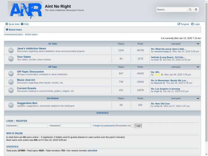The height and width of the screenshot is (156, 208).
Task: Enable the Remember me checkbox
Action: [132, 126]
